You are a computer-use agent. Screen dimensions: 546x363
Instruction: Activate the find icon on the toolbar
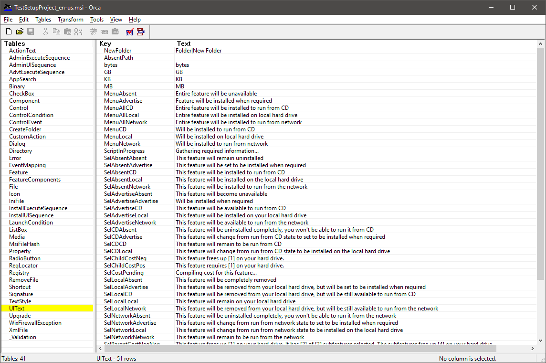tap(79, 31)
